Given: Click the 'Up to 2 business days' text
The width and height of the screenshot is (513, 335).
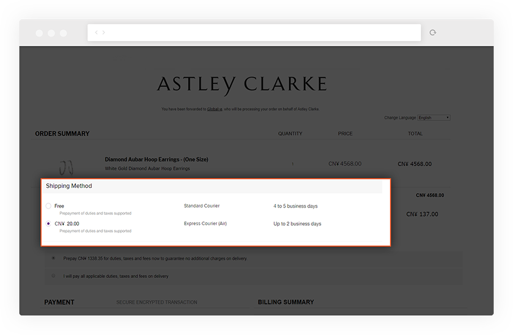Looking at the screenshot, I should pos(297,224).
